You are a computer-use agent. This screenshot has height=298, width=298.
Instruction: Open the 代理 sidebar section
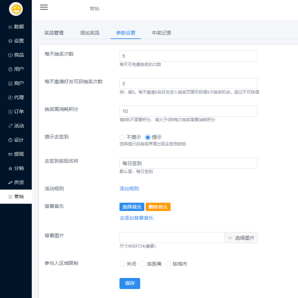tap(16, 97)
